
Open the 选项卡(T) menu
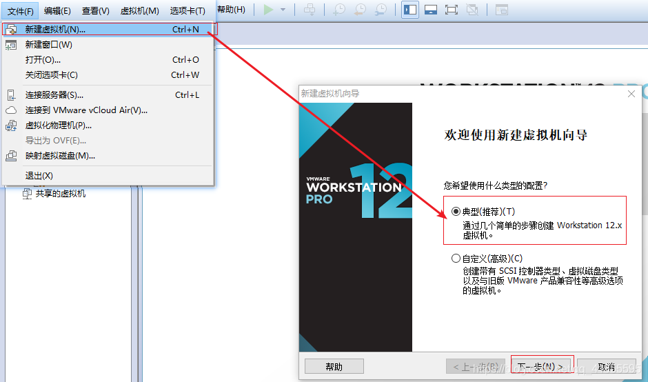coord(188,11)
